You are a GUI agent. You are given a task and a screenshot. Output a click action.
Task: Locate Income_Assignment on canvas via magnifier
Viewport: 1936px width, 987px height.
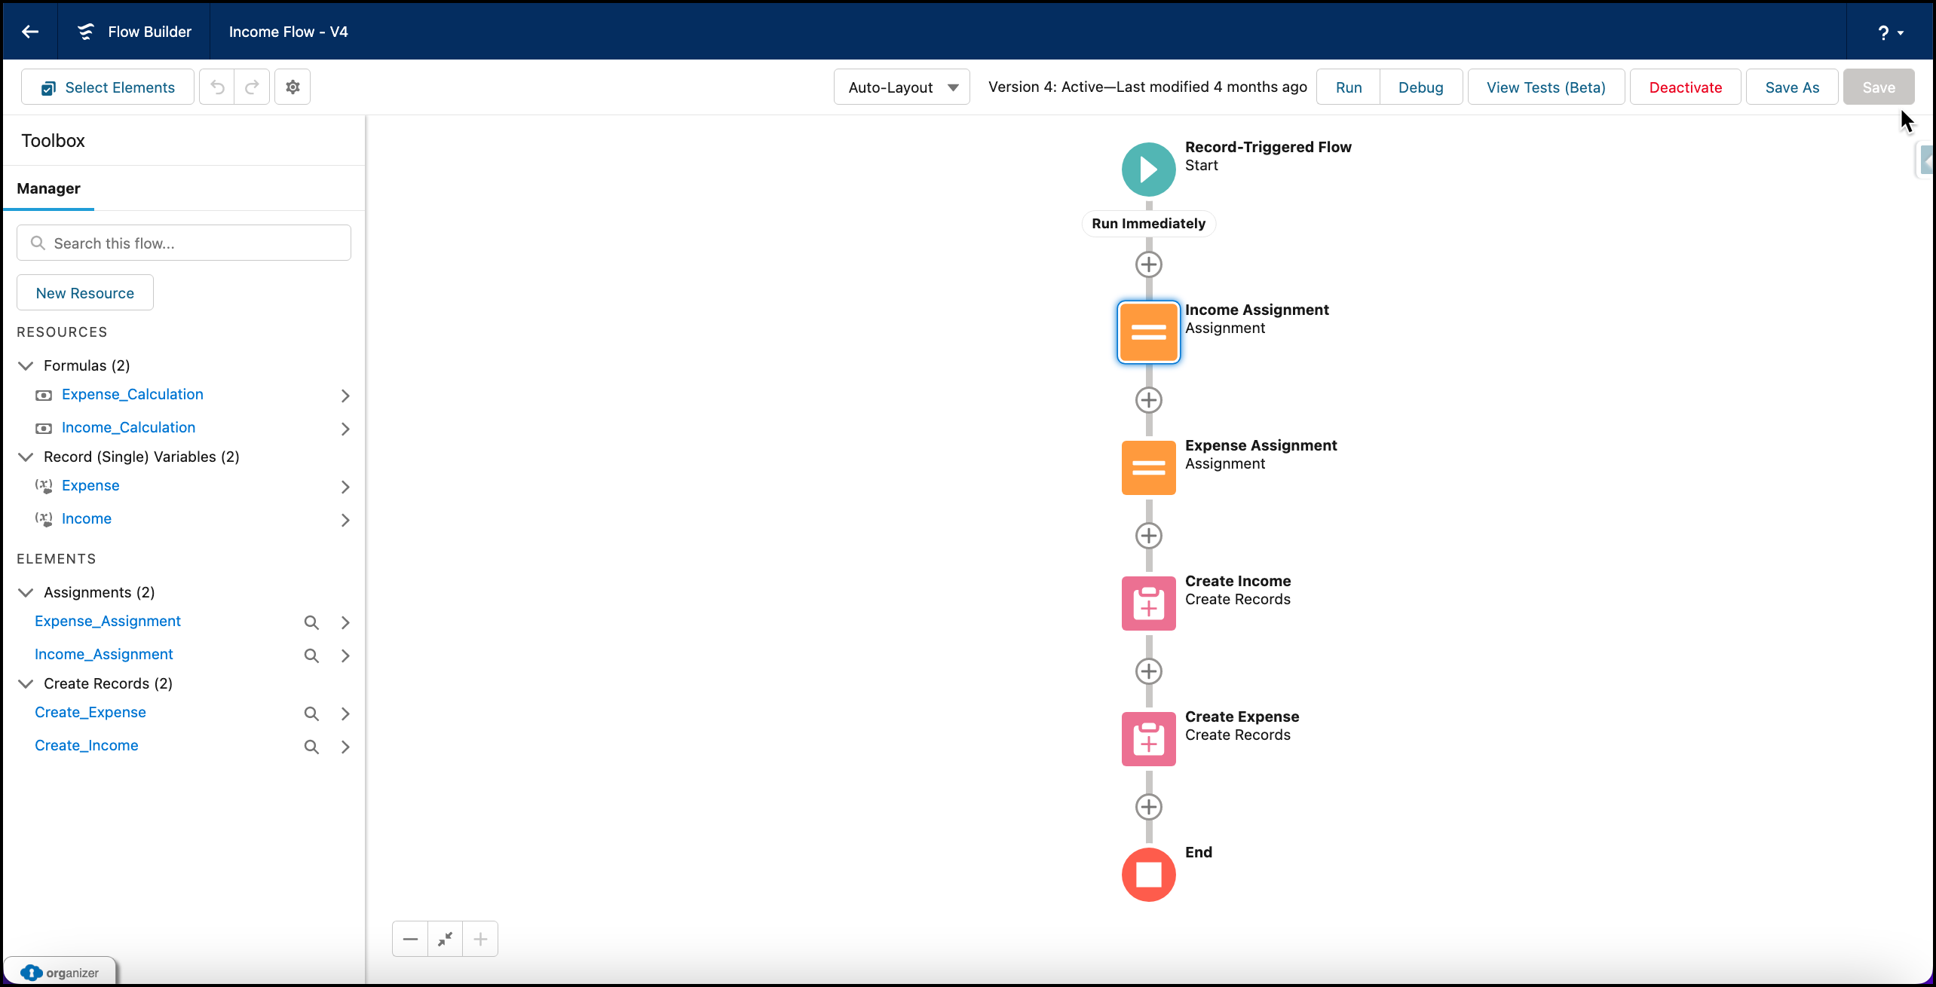click(x=311, y=655)
